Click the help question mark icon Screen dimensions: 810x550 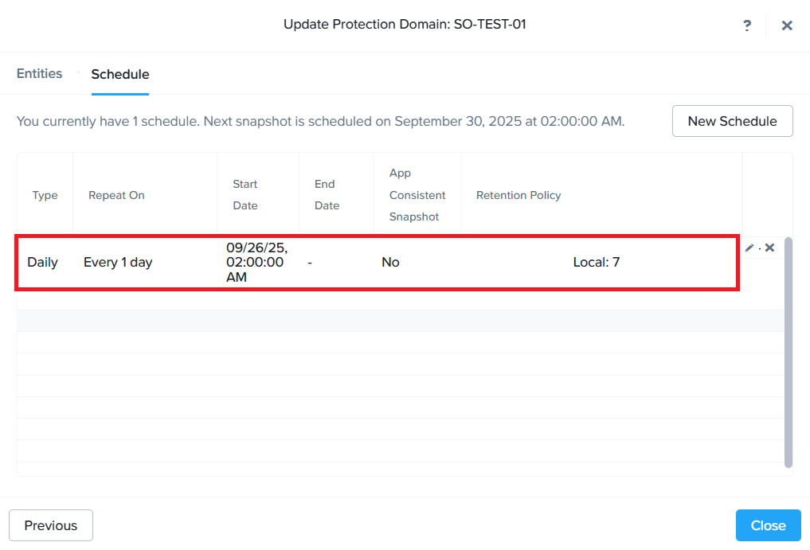coord(746,25)
